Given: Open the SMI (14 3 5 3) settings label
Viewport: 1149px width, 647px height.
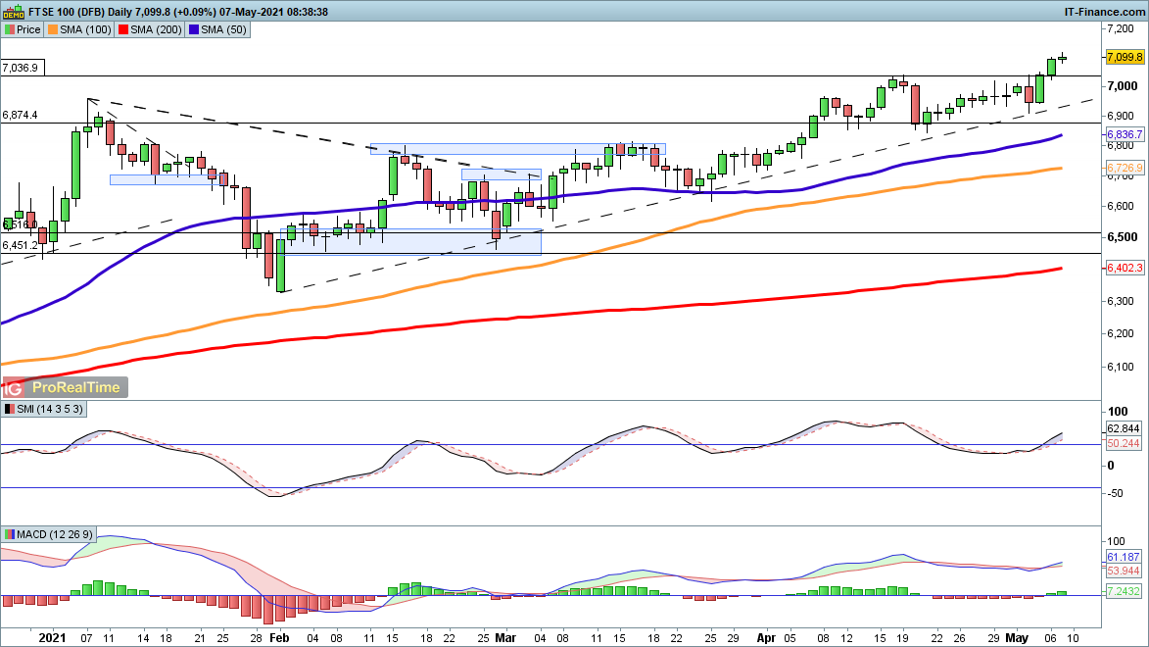Looking at the screenshot, I should tap(48, 409).
